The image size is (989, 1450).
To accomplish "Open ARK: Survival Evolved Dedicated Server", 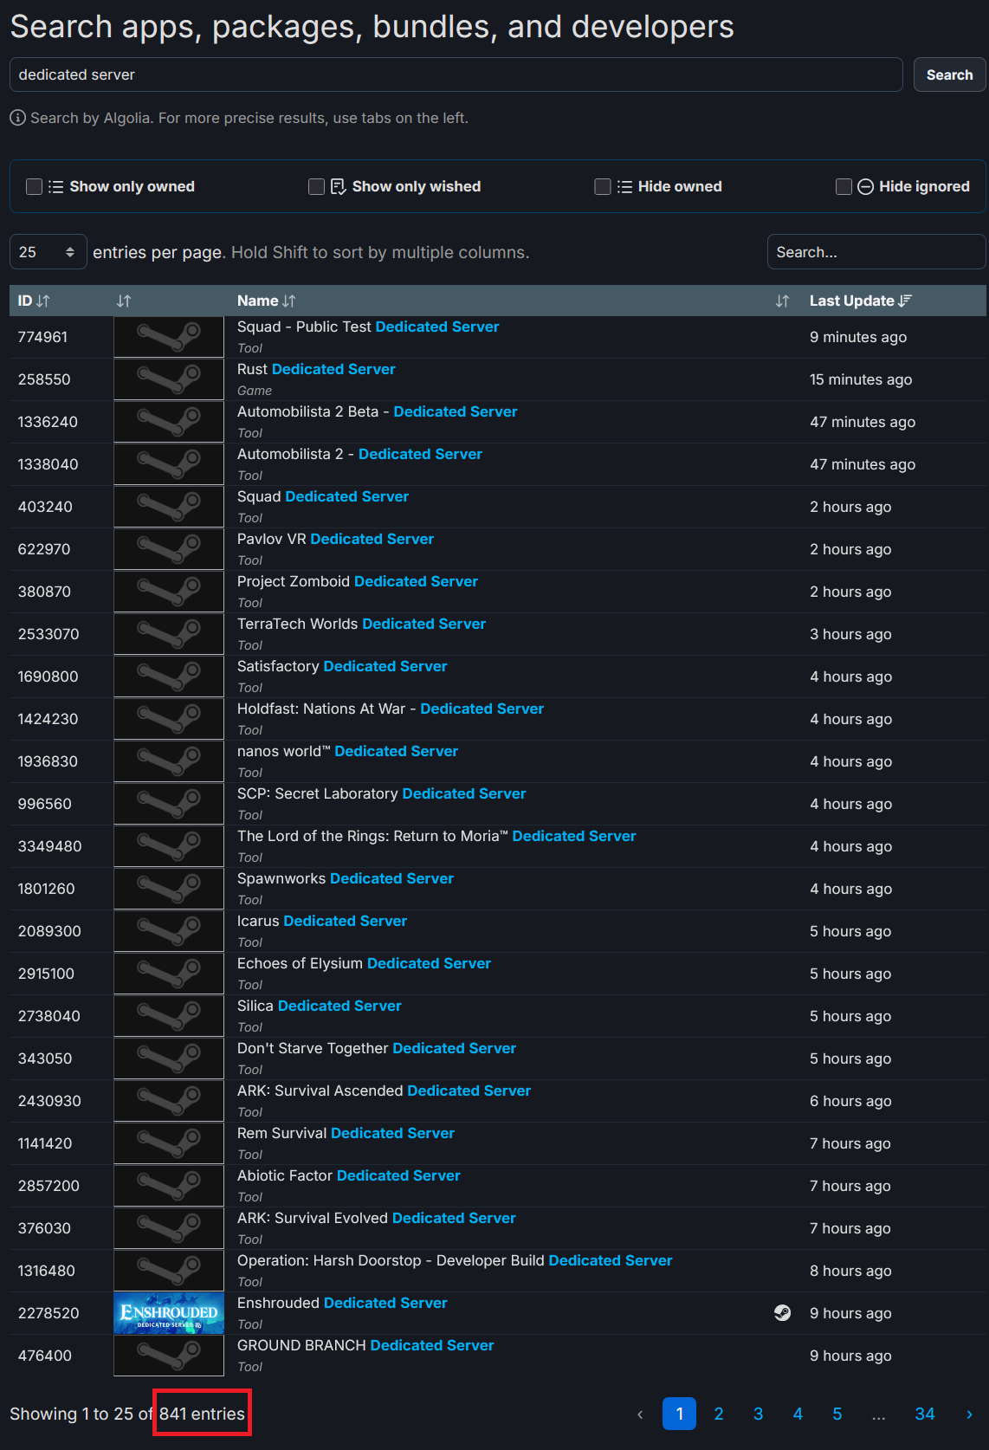I will (x=377, y=1218).
